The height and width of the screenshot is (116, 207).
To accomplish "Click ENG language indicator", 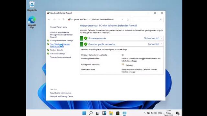I will (160, 113).
